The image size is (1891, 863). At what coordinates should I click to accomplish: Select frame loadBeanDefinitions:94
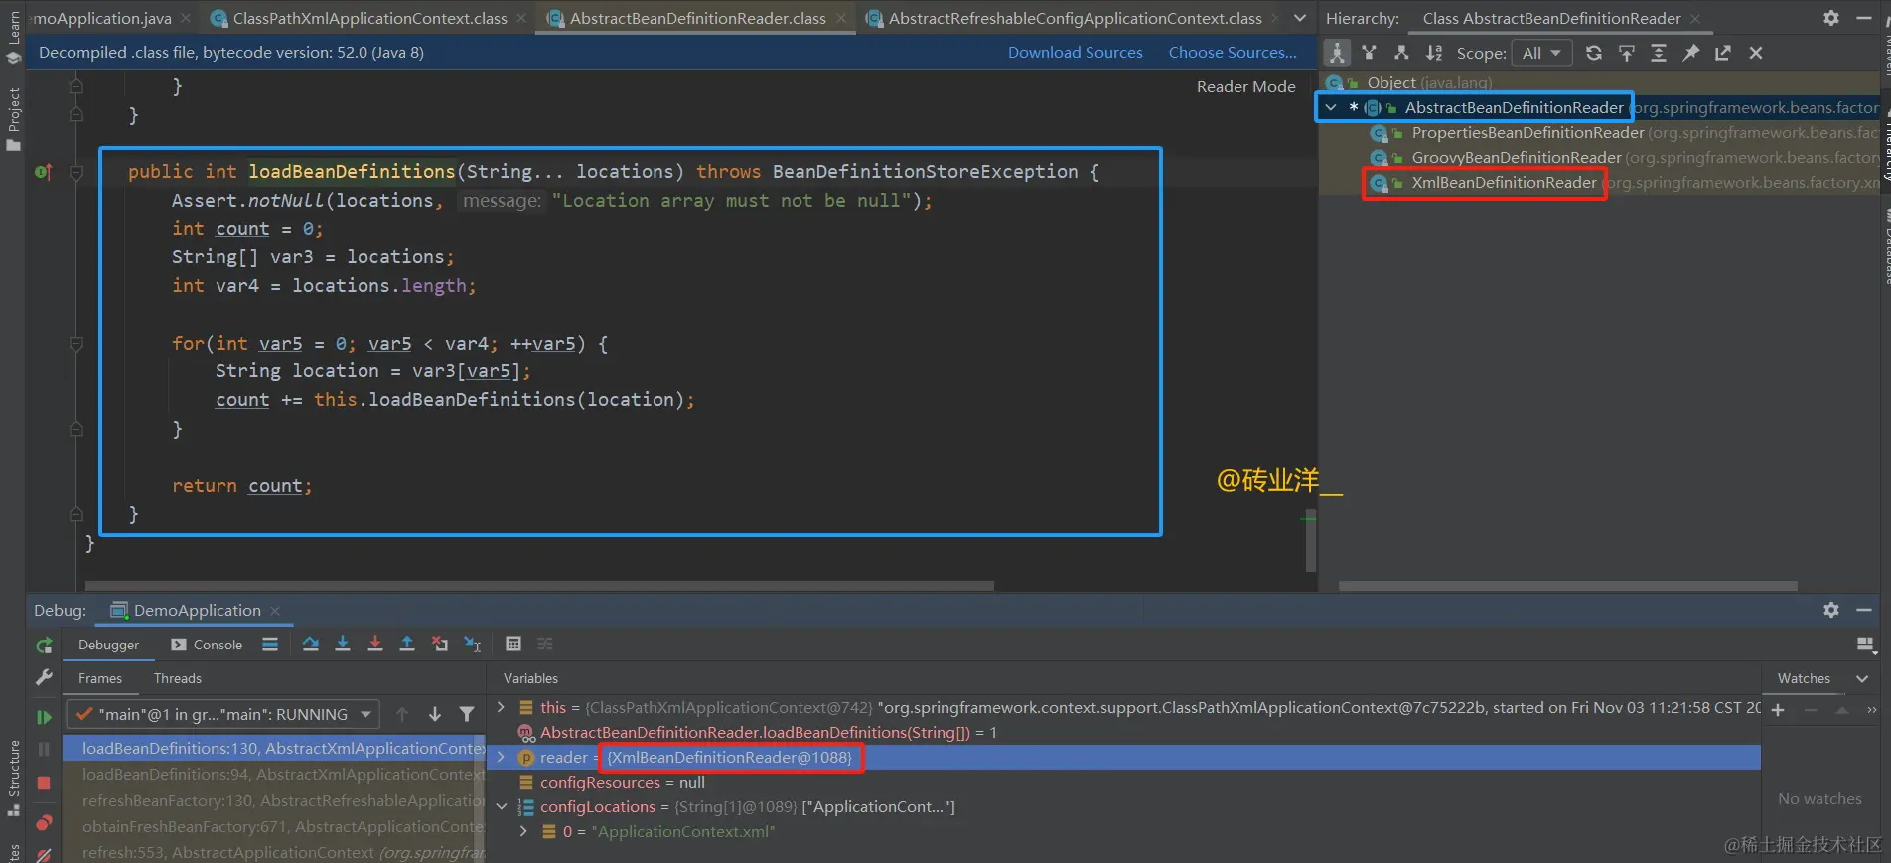[275, 775]
